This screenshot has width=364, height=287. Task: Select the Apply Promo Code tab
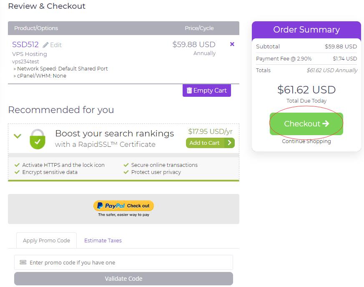[x=46, y=240]
